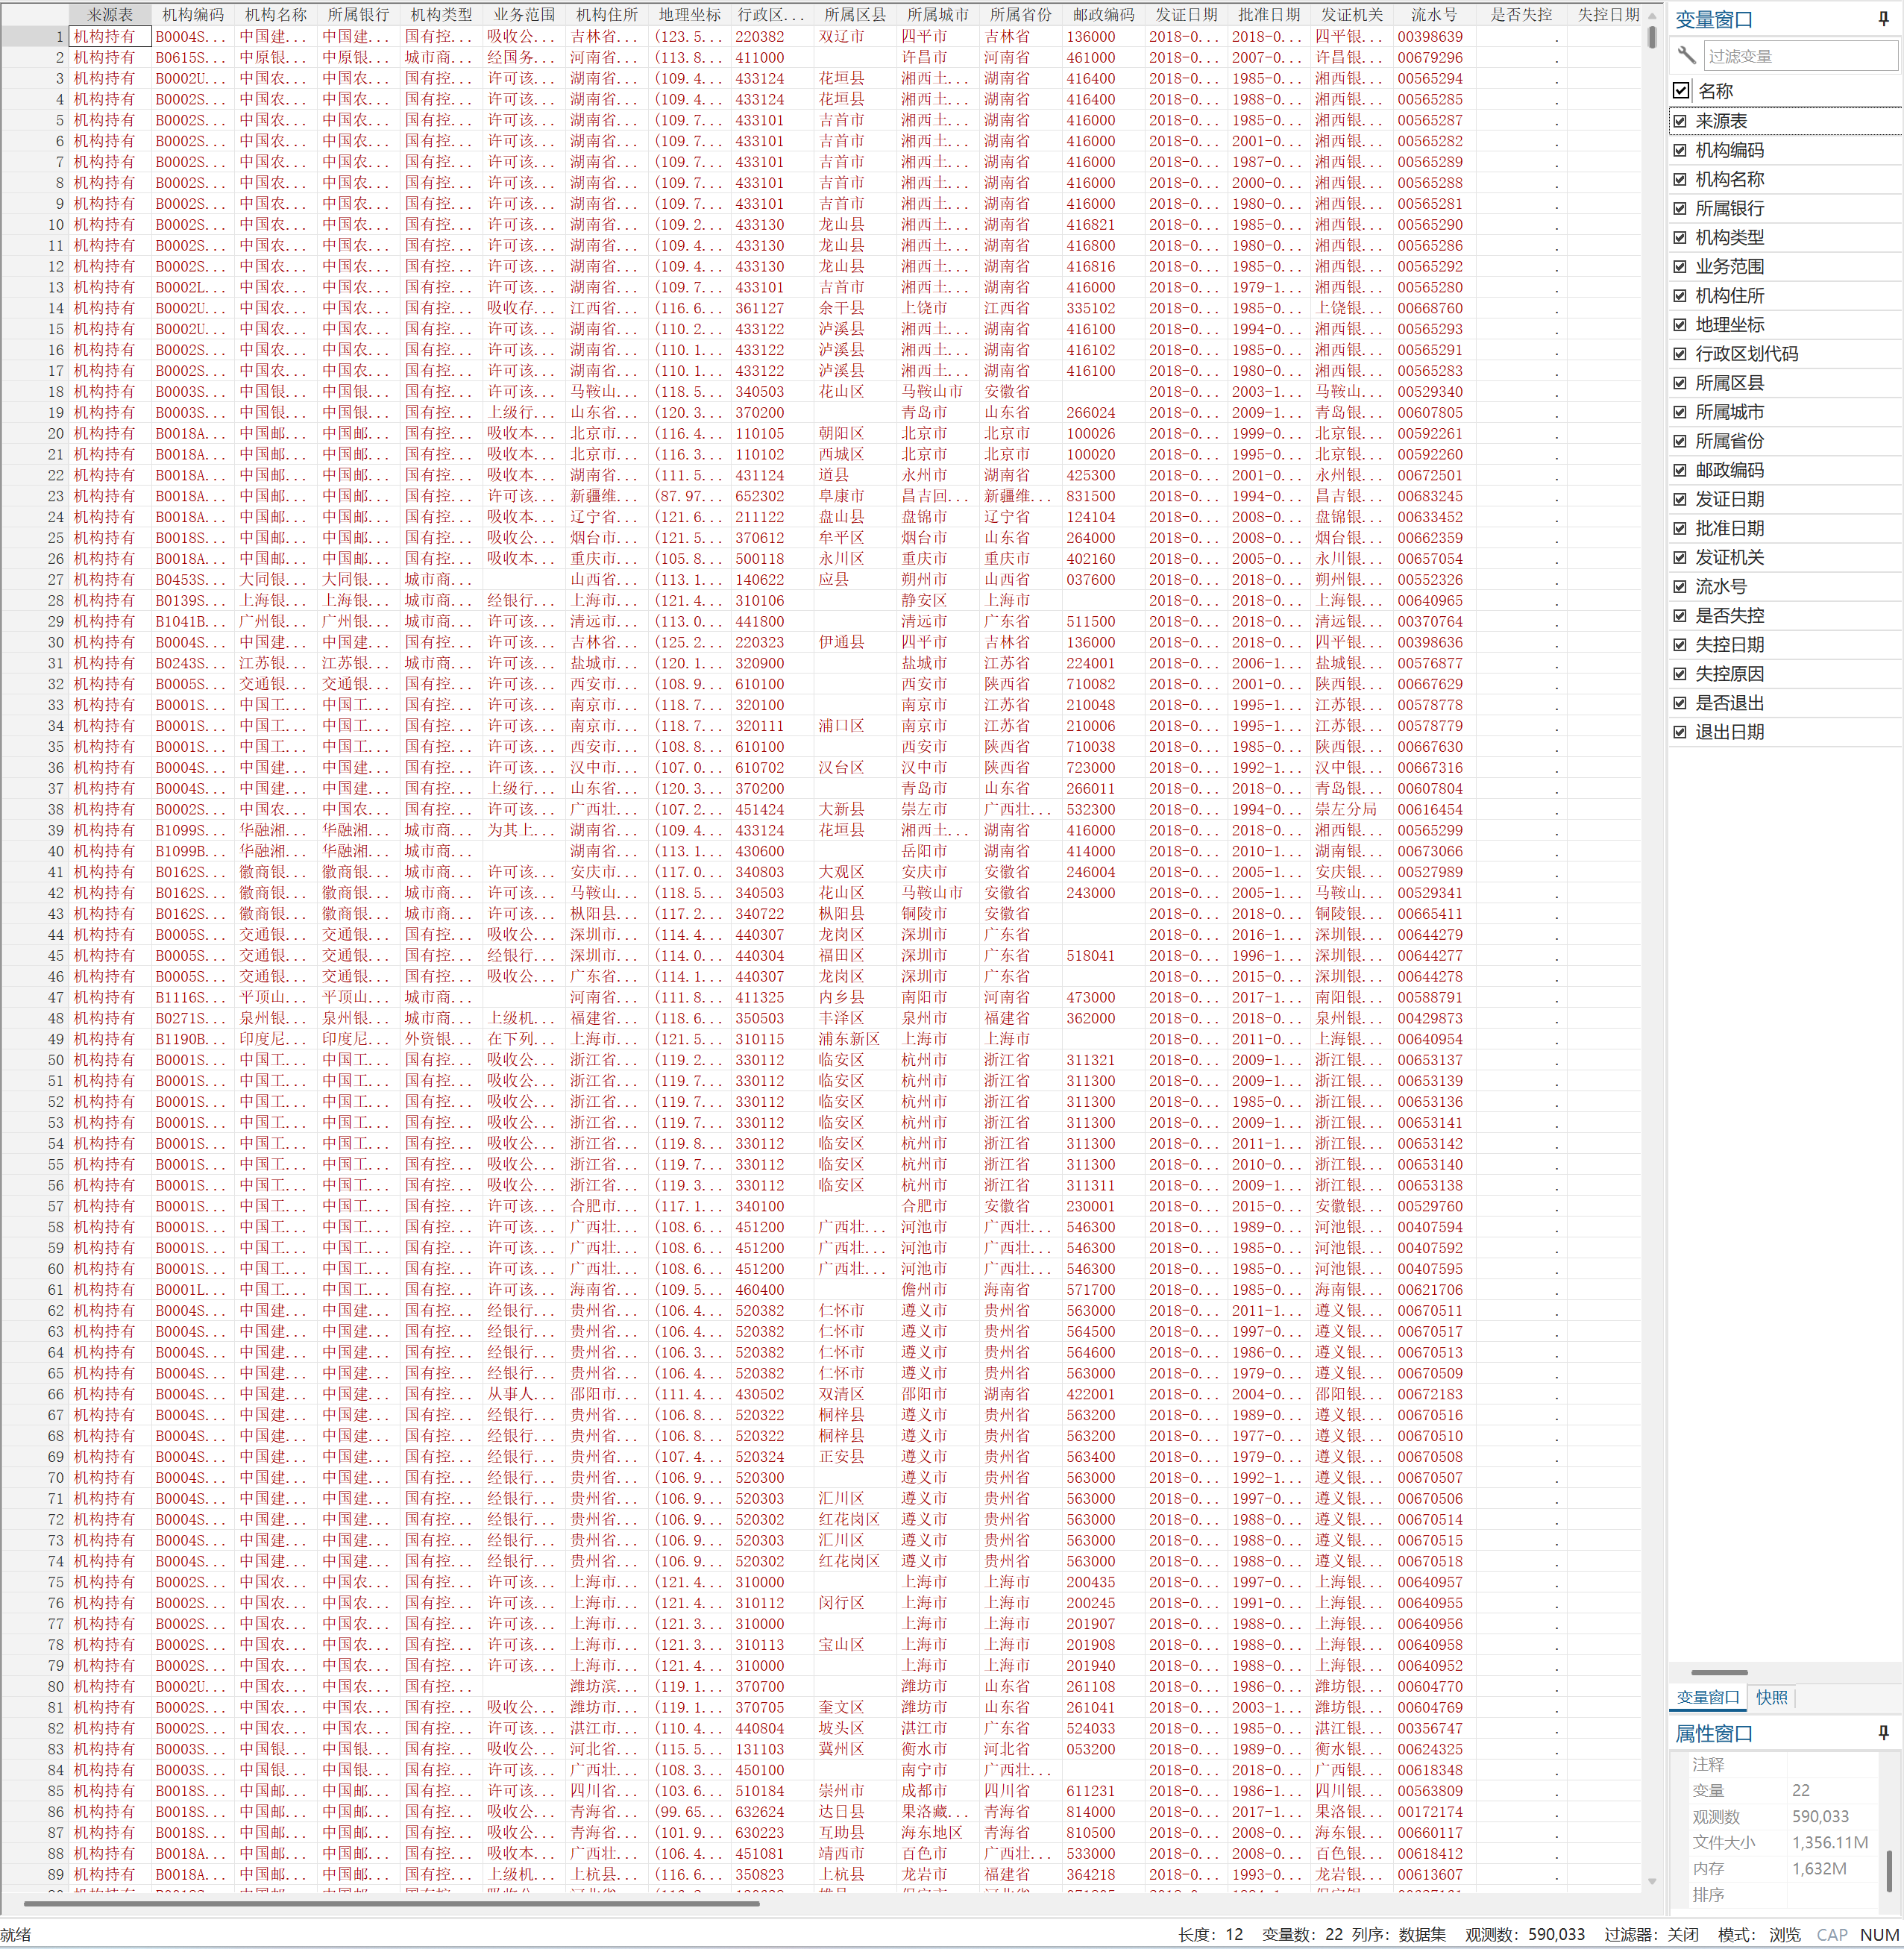Select the 流水号 column header
This screenshot has width=1904, height=1949.
(x=1433, y=14)
